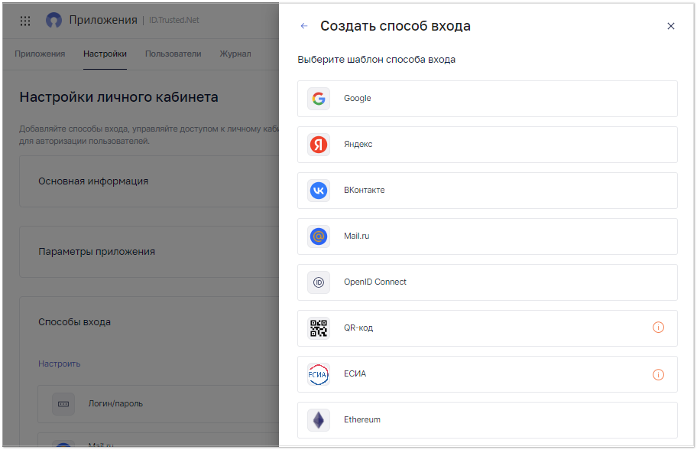Expand the Основная информация section

(x=149, y=181)
